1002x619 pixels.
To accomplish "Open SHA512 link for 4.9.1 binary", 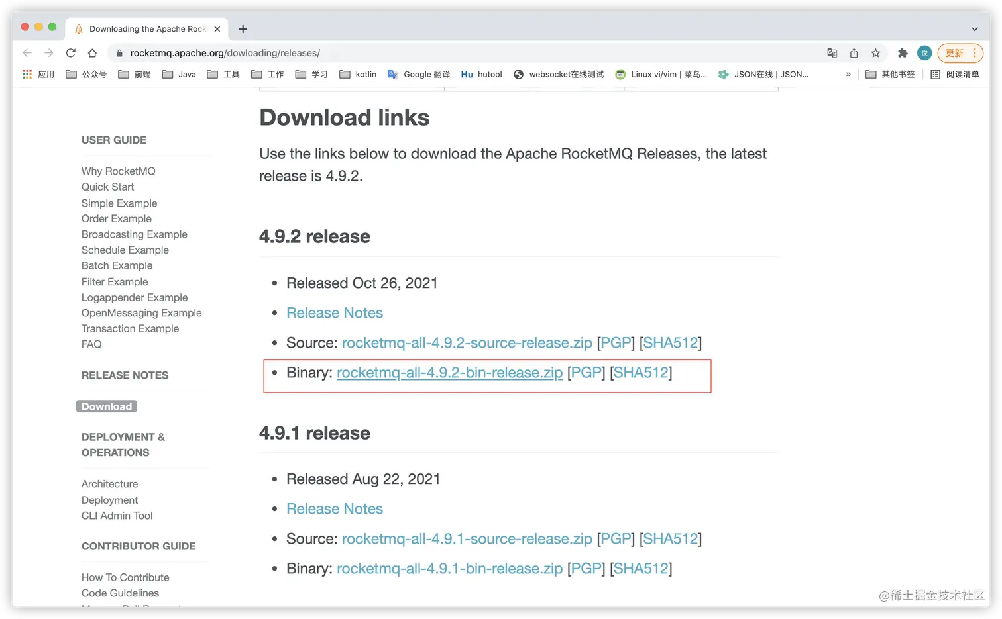I will tap(641, 569).
